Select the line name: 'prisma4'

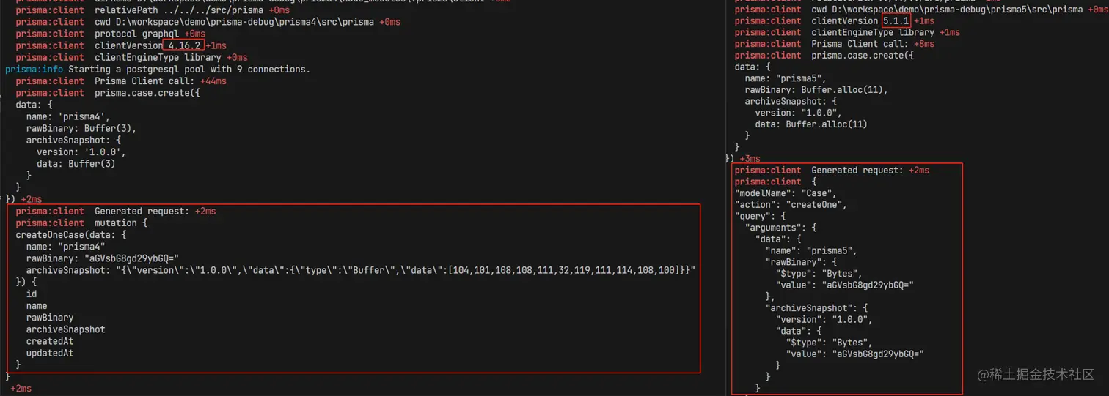68,116
